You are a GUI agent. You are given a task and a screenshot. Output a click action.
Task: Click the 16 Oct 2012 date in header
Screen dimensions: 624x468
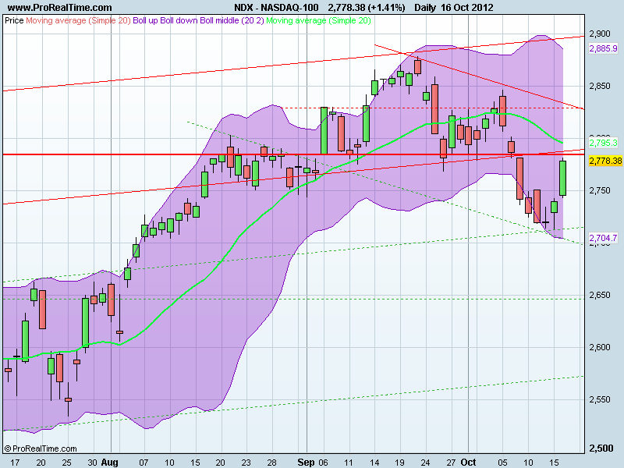[467, 8]
